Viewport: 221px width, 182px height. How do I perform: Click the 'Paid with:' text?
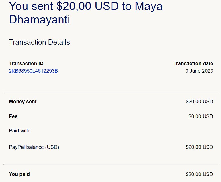point(20,131)
